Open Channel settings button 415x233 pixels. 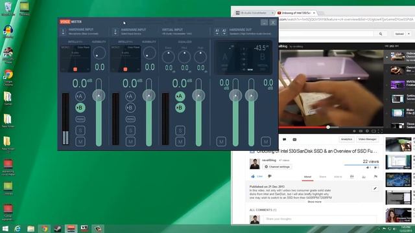click(277, 167)
